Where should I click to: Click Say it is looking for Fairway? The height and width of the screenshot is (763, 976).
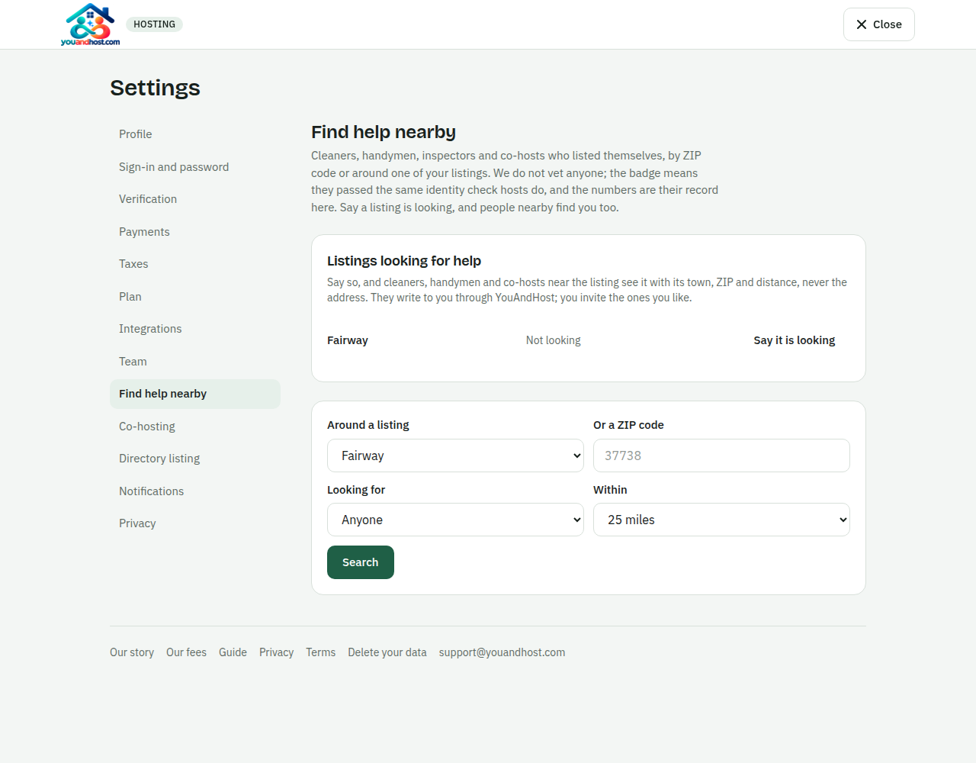794,340
